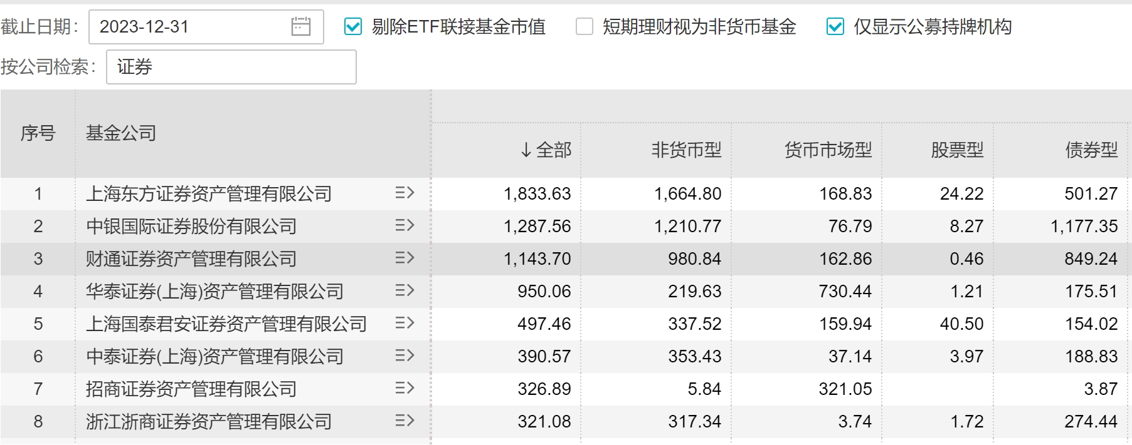The height and width of the screenshot is (445, 1132).
Task: Sort table by 非货币型 column
Action: (x=686, y=150)
